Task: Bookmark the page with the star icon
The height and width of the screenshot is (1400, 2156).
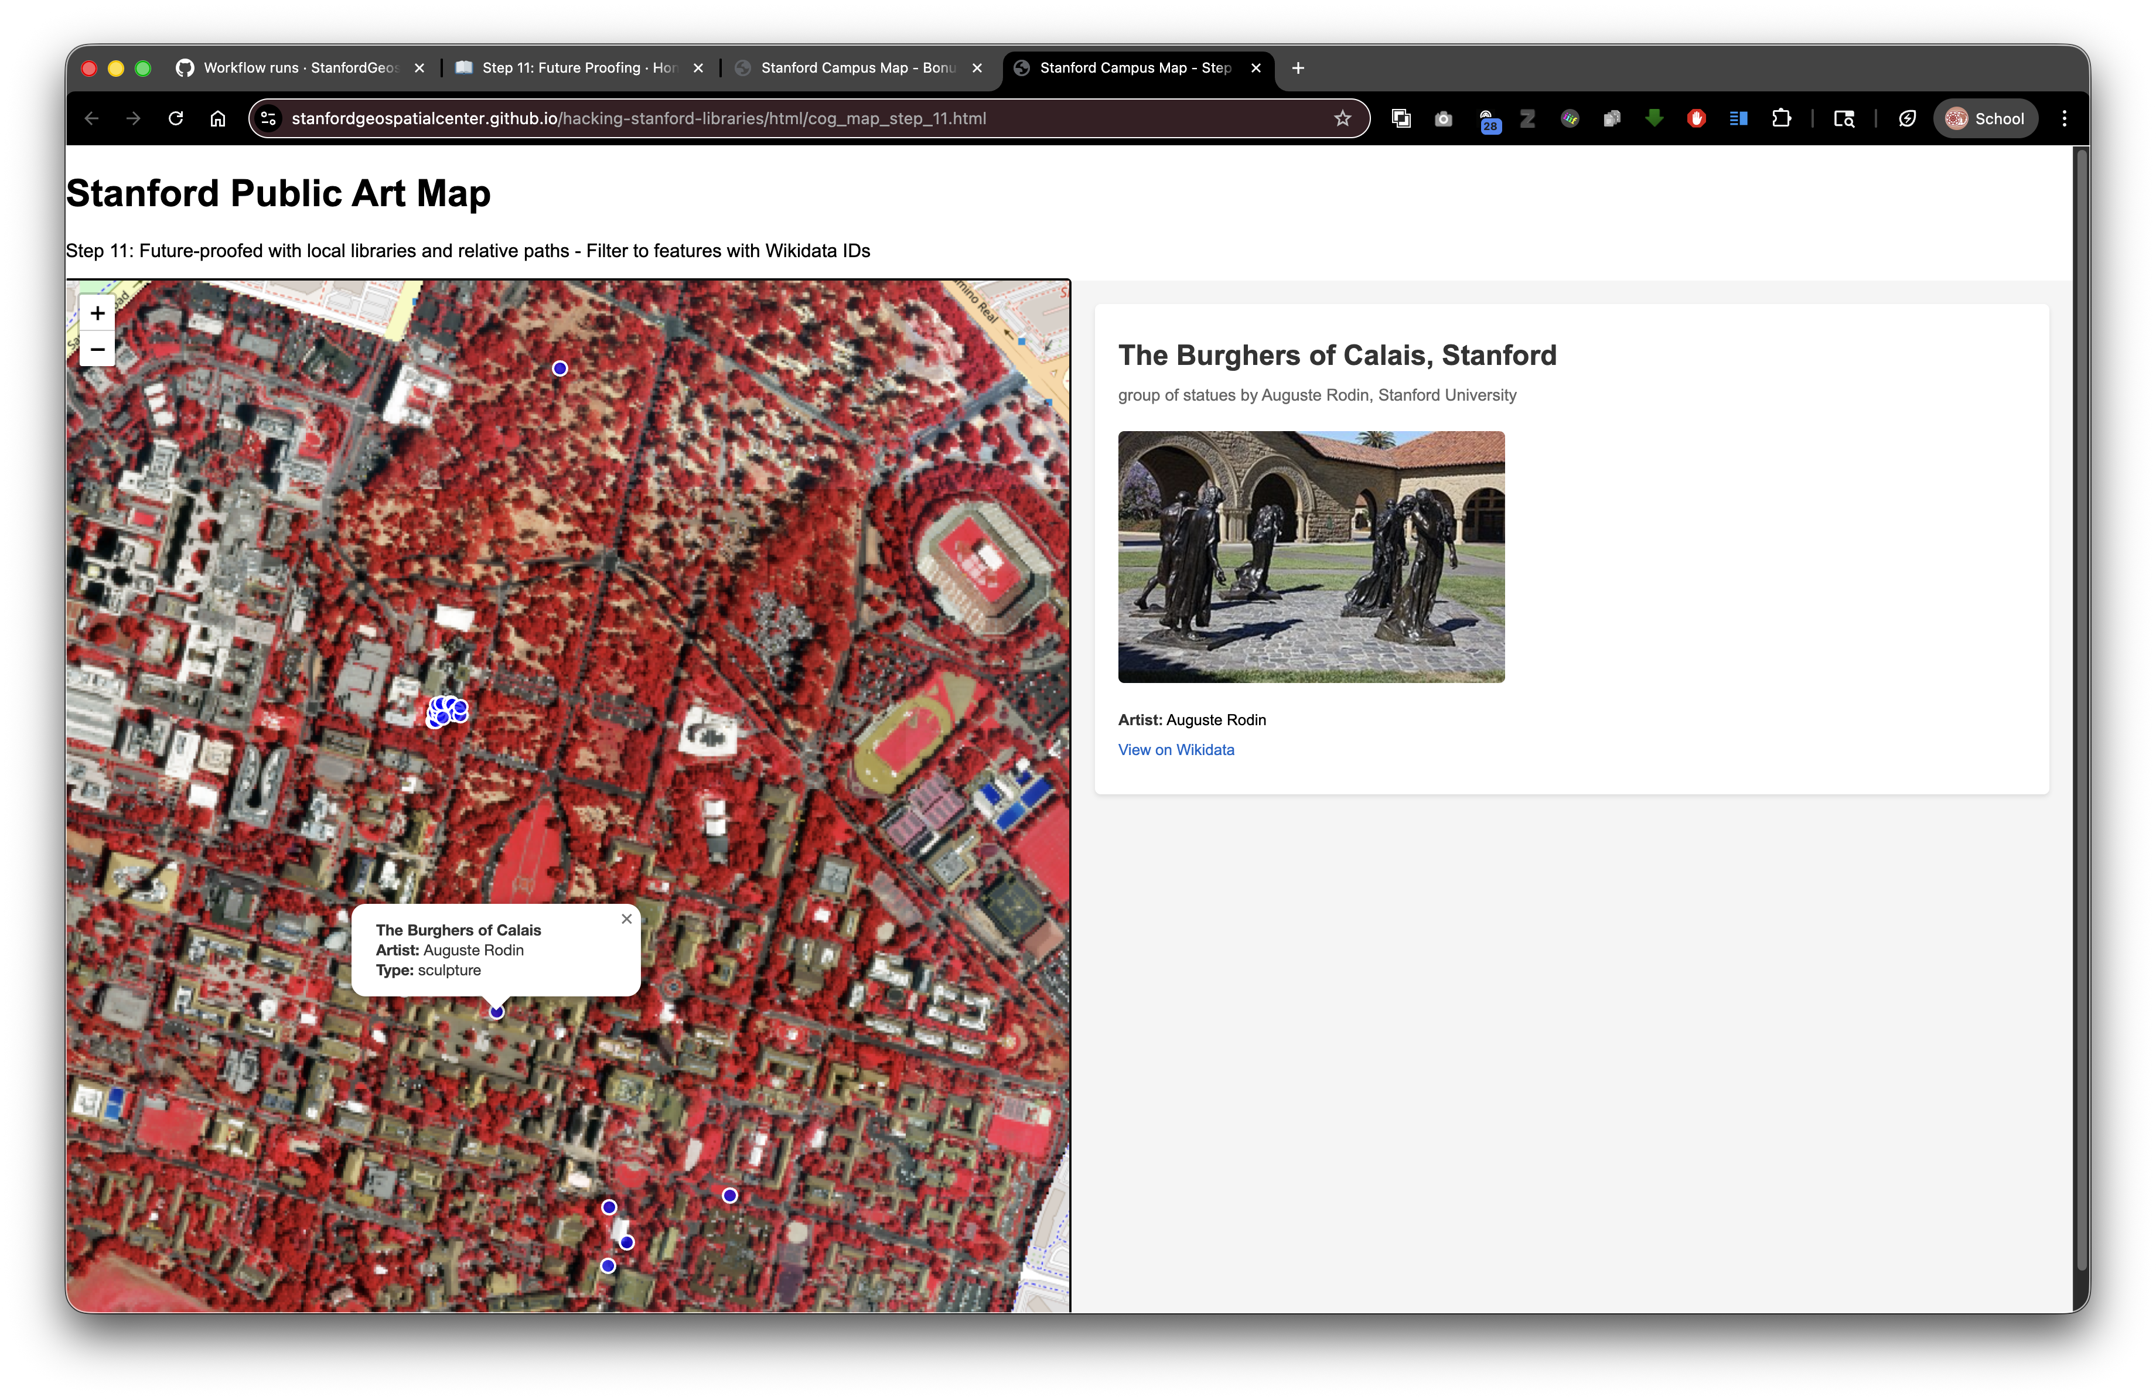Action: 1342,118
